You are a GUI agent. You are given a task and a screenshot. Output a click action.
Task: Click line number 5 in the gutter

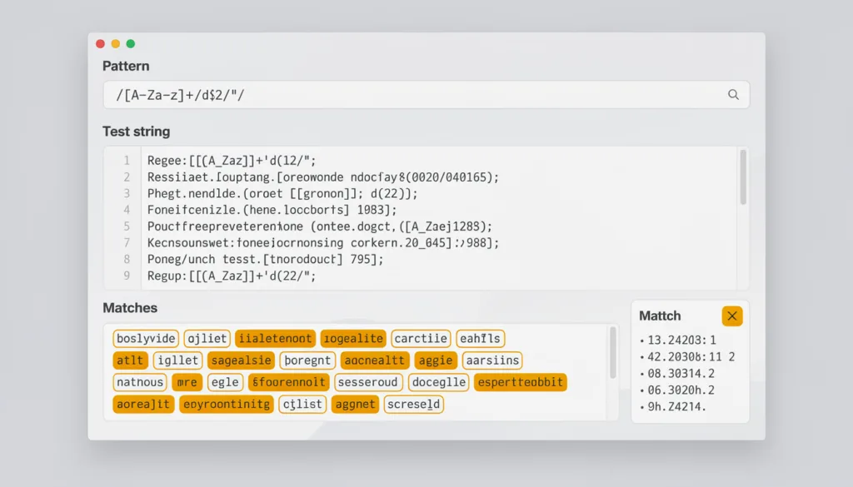(x=127, y=226)
